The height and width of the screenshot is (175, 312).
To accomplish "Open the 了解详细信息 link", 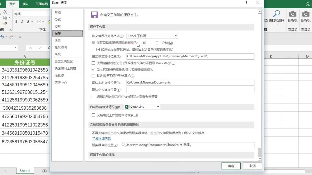I will [x=101, y=139].
